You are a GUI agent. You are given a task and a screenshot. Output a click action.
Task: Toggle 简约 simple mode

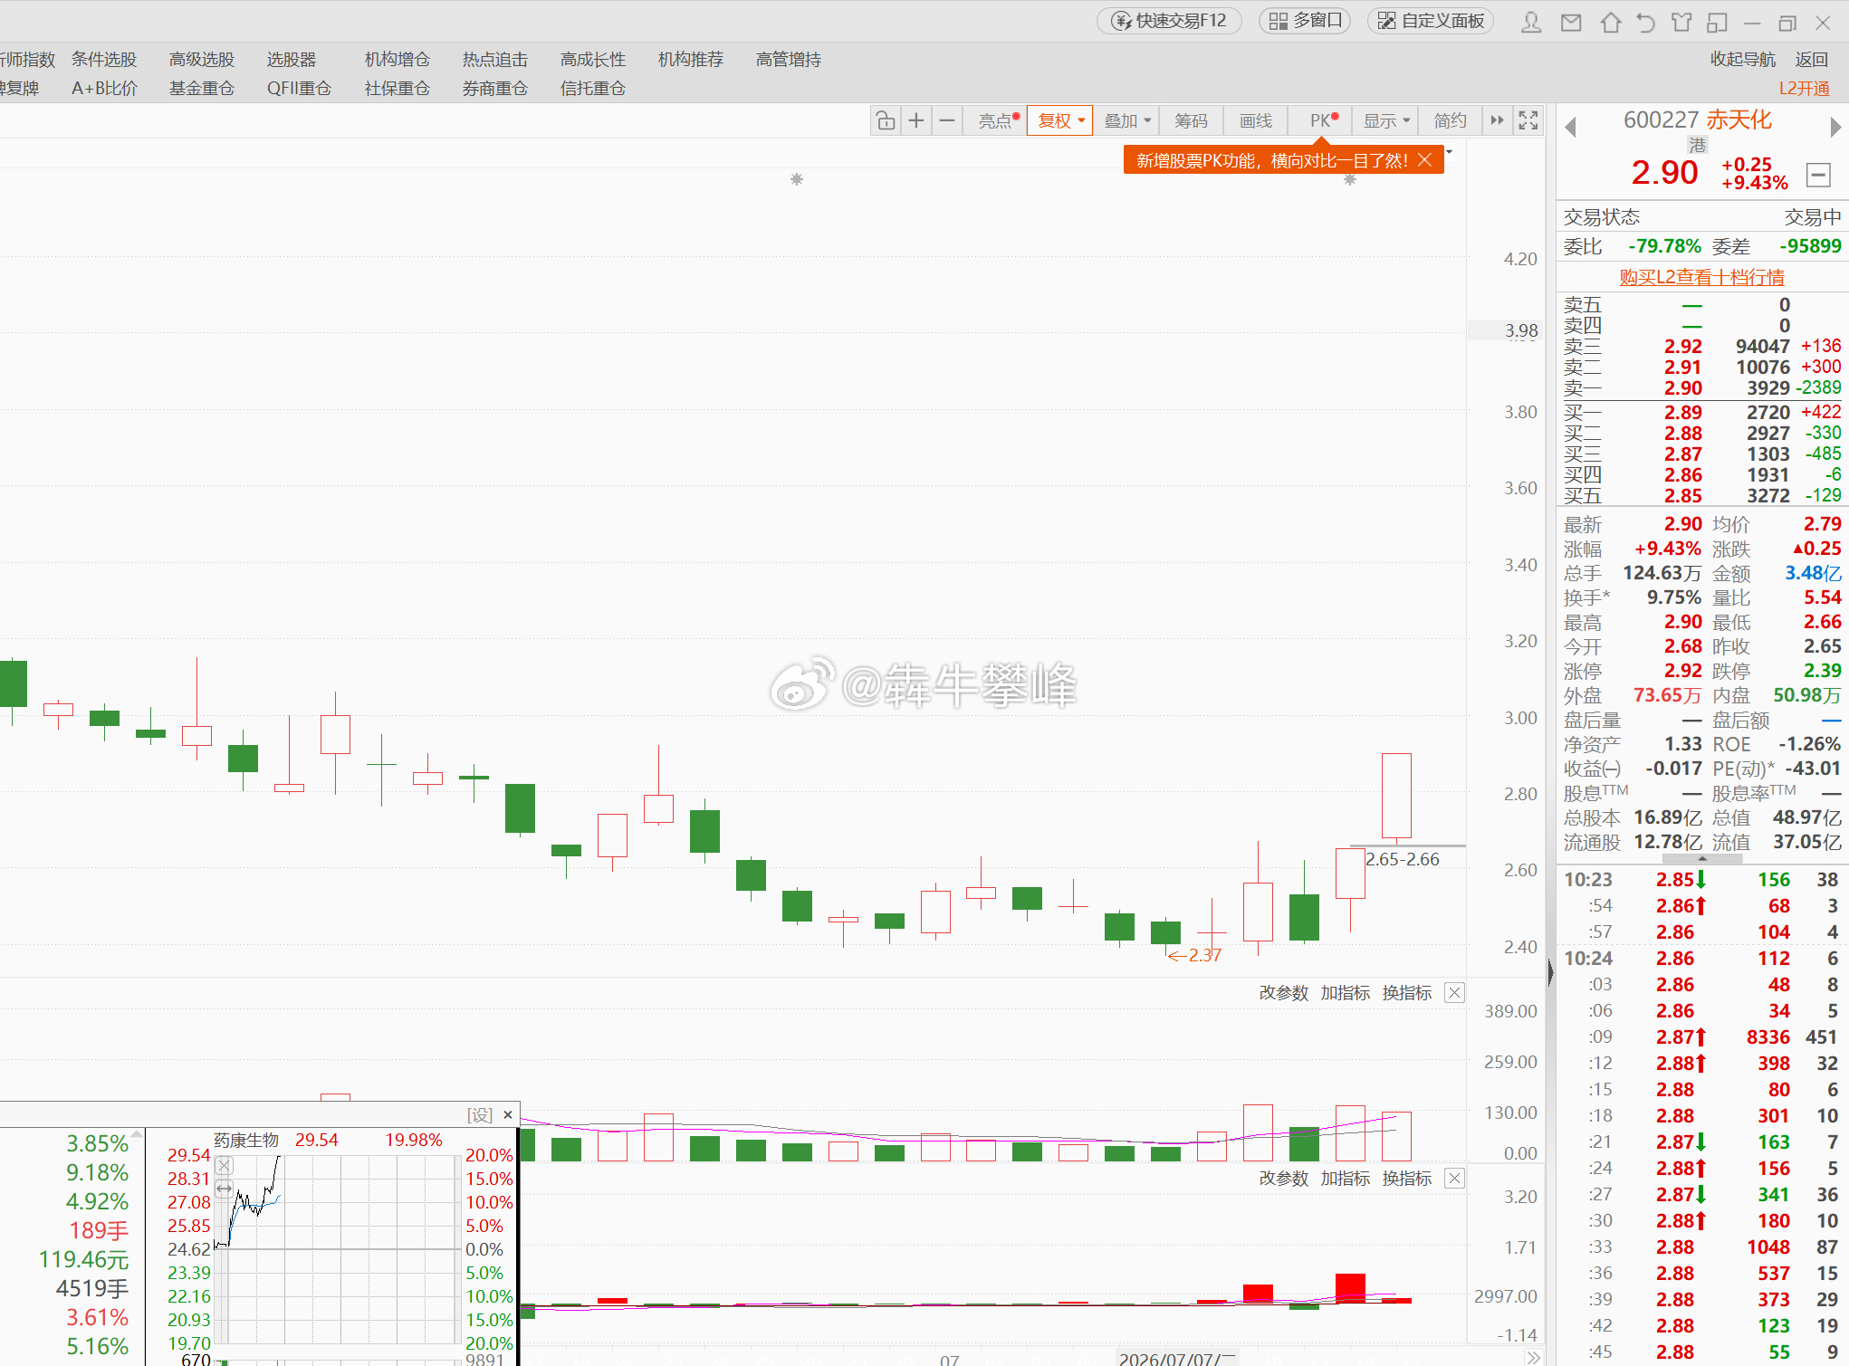click(x=1450, y=120)
